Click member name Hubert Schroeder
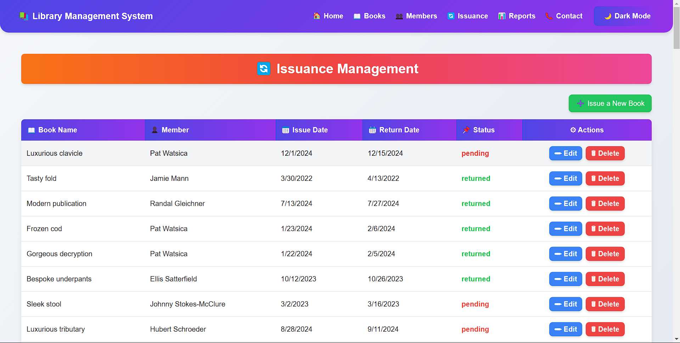Screen dimensions: 680x343 pos(178,329)
